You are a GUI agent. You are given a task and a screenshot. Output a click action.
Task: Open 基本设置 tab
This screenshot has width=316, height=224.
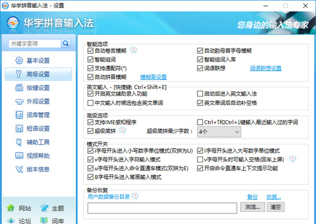click(38, 61)
